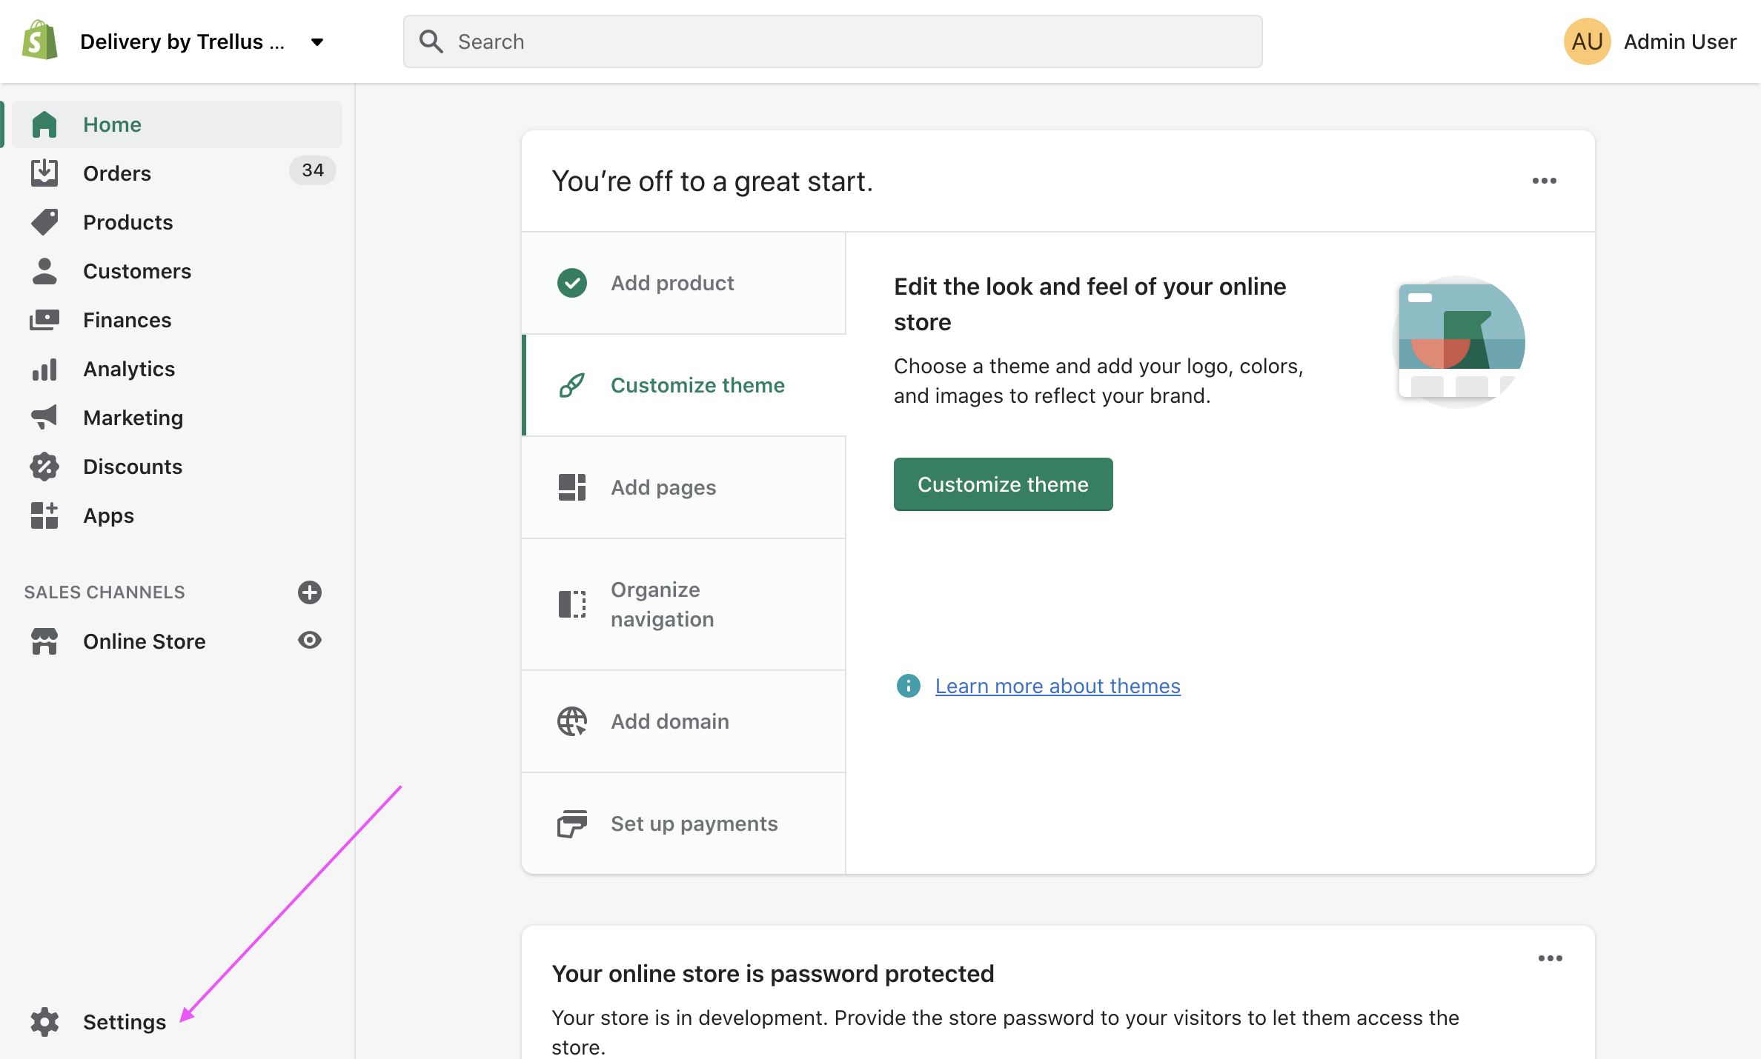Image resolution: width=1761 pixels, height=1059 pixels.
Task: Open the great start card options menu
Action: (x=1545, y=181)
